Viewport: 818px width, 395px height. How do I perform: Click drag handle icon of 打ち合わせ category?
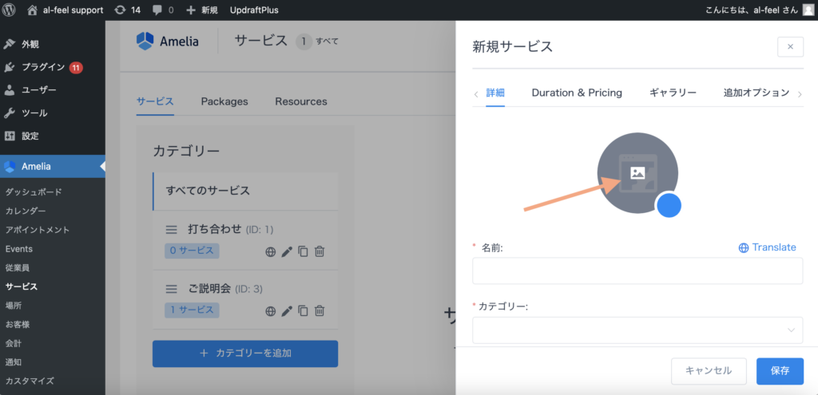coord(171,230)
